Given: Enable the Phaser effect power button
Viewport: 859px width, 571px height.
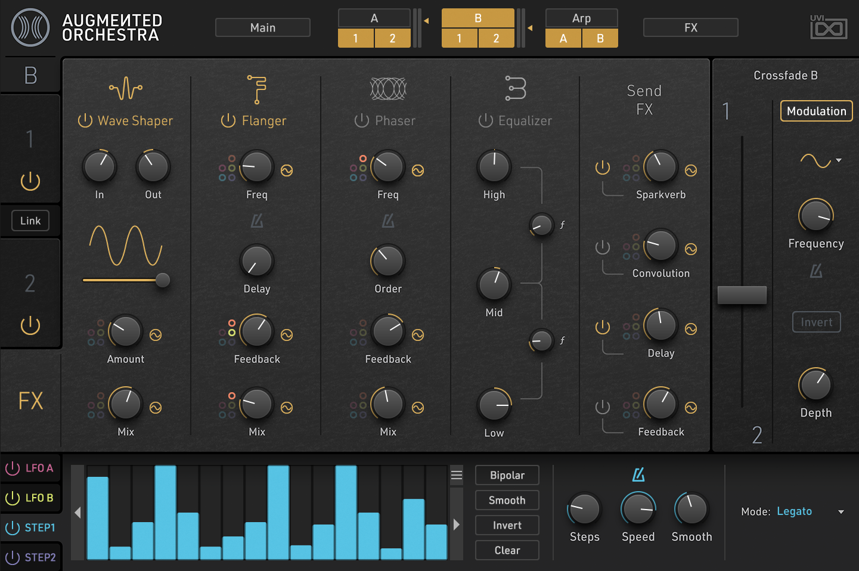Looking at the screenshot, I should point(361,120).
